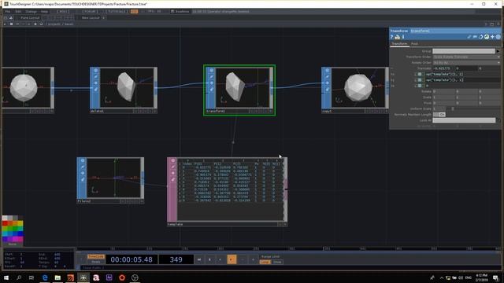Open the Rotate Order dropdown

466,63
